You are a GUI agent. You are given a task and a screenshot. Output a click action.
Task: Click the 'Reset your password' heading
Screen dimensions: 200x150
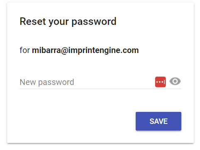(68, 22)
